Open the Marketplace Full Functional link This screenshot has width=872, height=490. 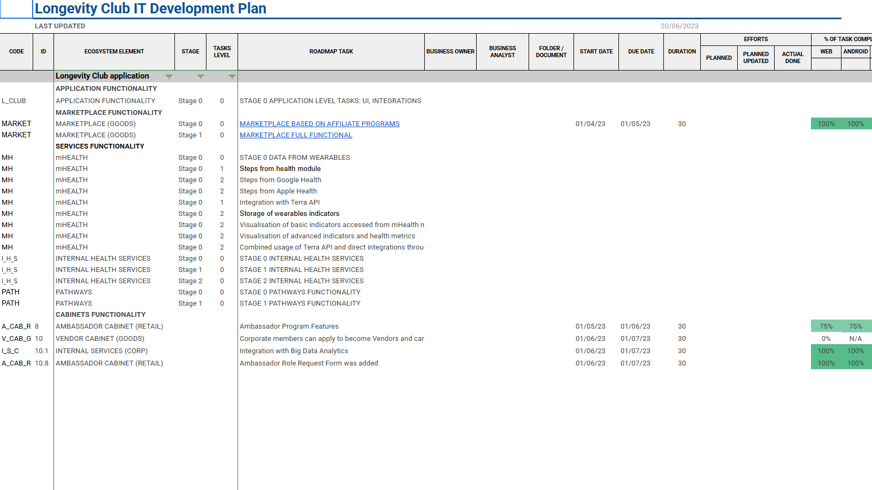(296, 135)
